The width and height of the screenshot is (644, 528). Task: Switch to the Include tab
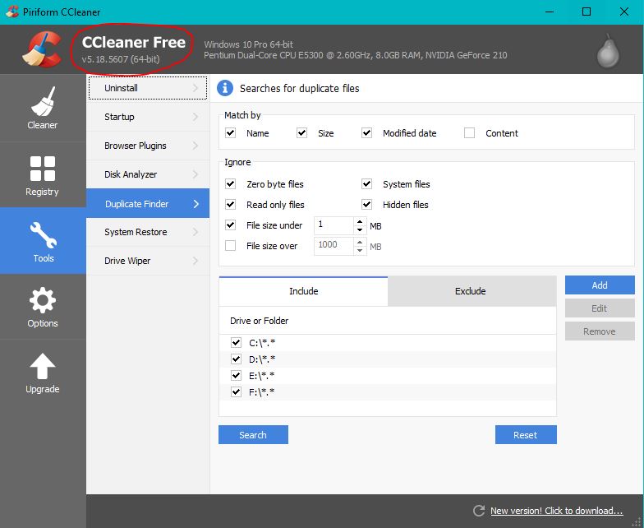304,291
